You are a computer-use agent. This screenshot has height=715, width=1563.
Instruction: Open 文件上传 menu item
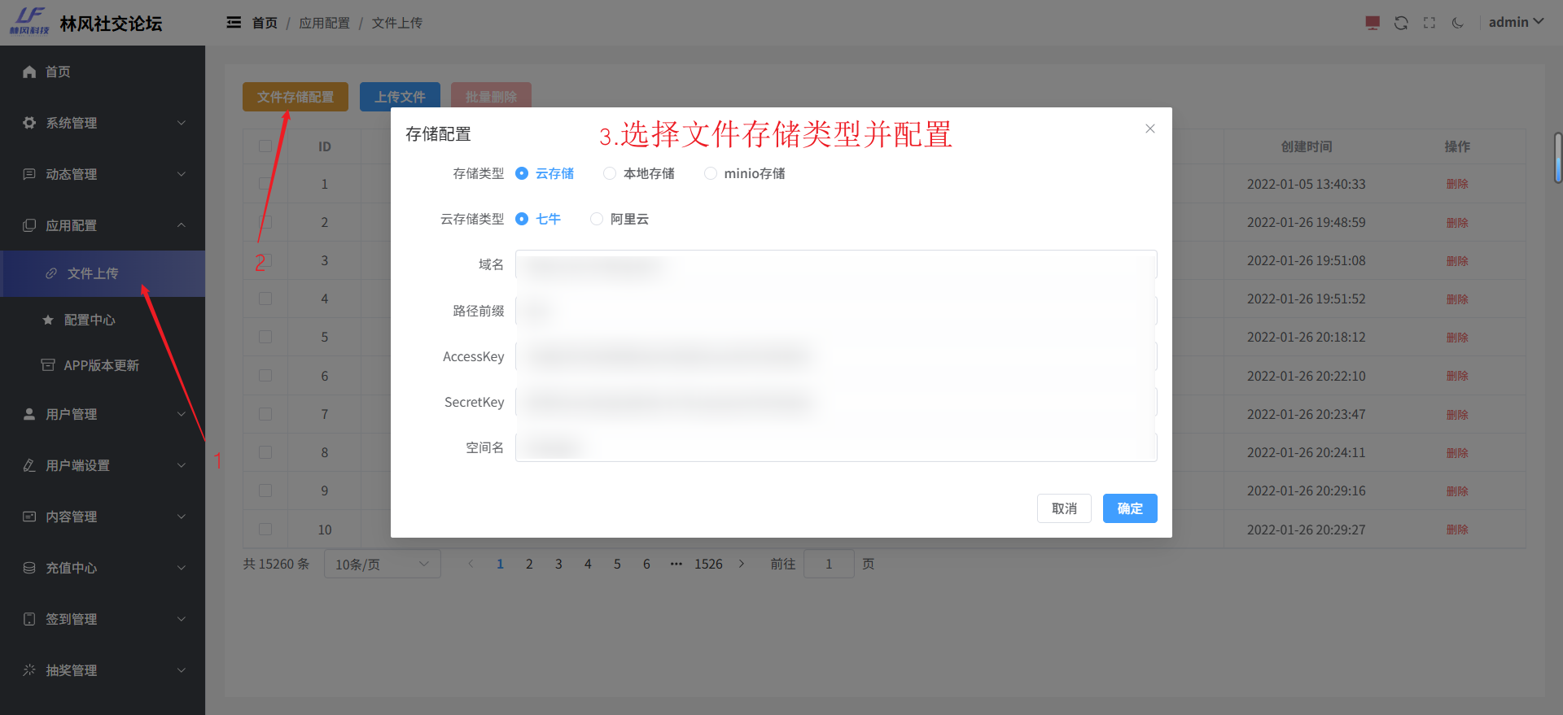(103, 273)
